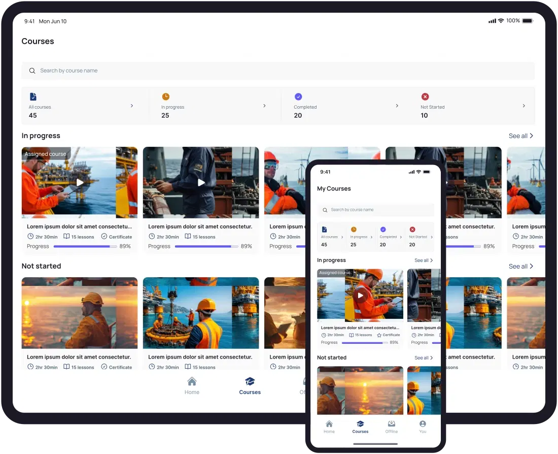Screen dimensions: 558x454
Task: Click See all for tablet Not started
Action: click(x=521, y=267)
